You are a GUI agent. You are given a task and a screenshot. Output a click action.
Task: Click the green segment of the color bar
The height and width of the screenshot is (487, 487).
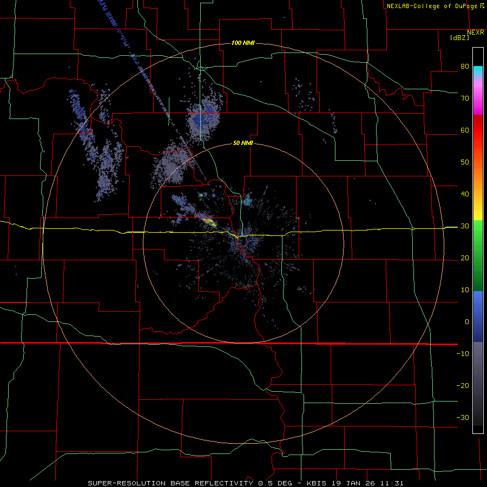coord(478,255)
